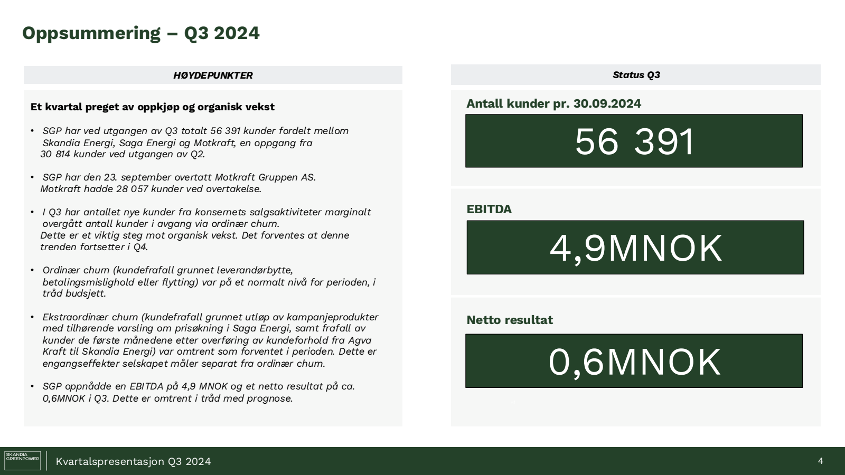
Task: Click the green box showing 56 391
Action: pyautogui.click(x=634, y=141)
